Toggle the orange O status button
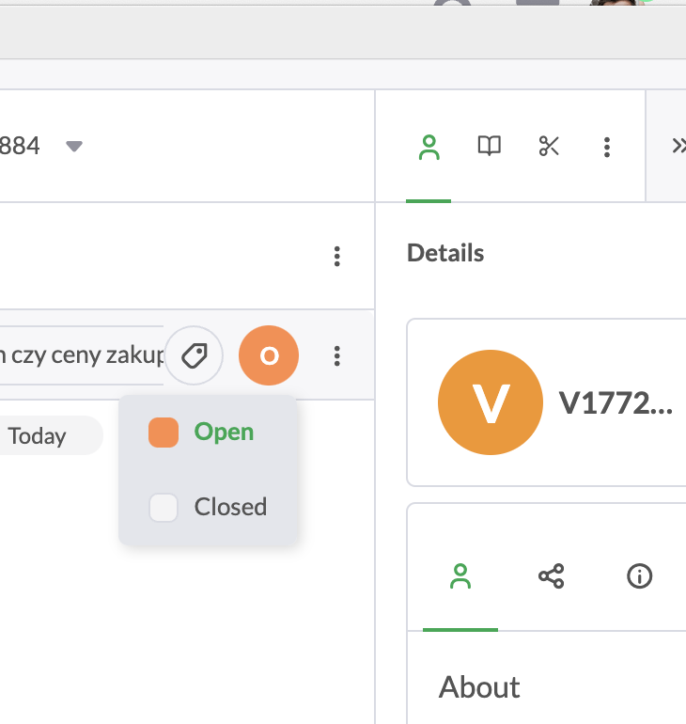The height and width of the screenshot is (724, 686). point(269,355)
